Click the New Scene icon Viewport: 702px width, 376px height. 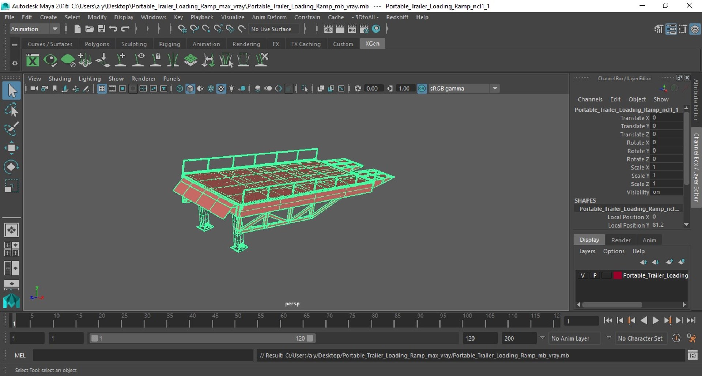(77, 29)
